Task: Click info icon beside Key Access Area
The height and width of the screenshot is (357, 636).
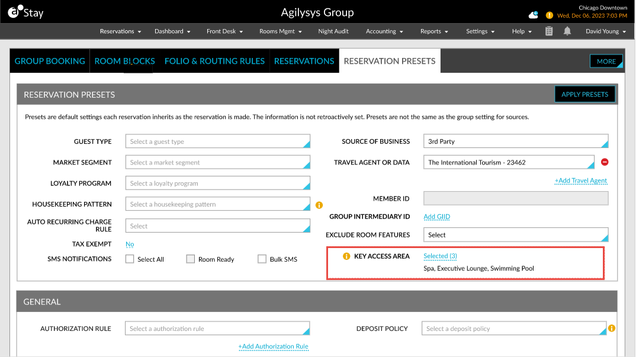Action: [346, 256]
